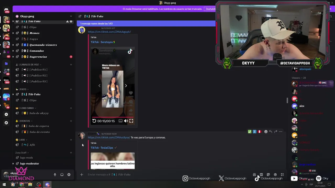Open the edit channel gear on Tik-Toks
Viewport: 335px width, 188px height.
pyautogui.click(x=71, y=21)
